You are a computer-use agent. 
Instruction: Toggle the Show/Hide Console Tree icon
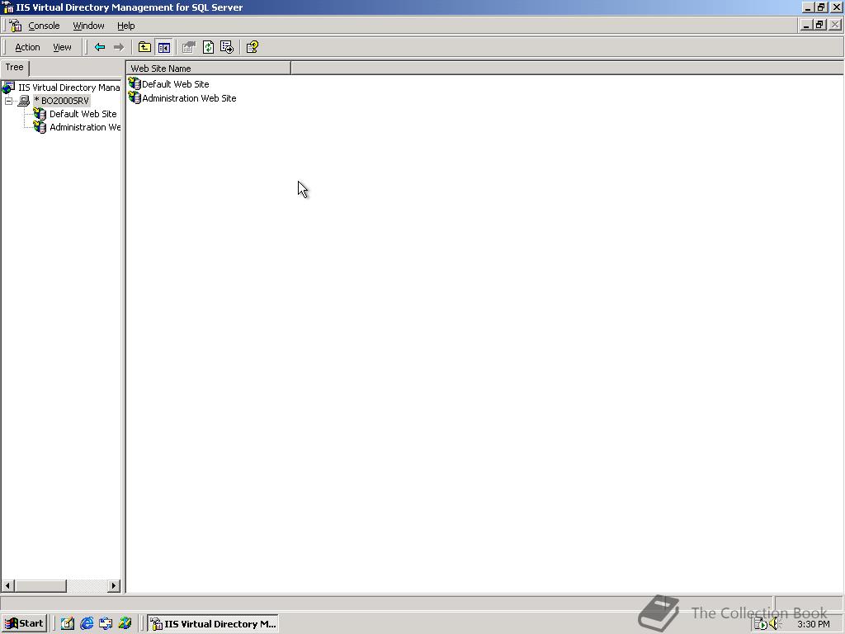point(164,47)
